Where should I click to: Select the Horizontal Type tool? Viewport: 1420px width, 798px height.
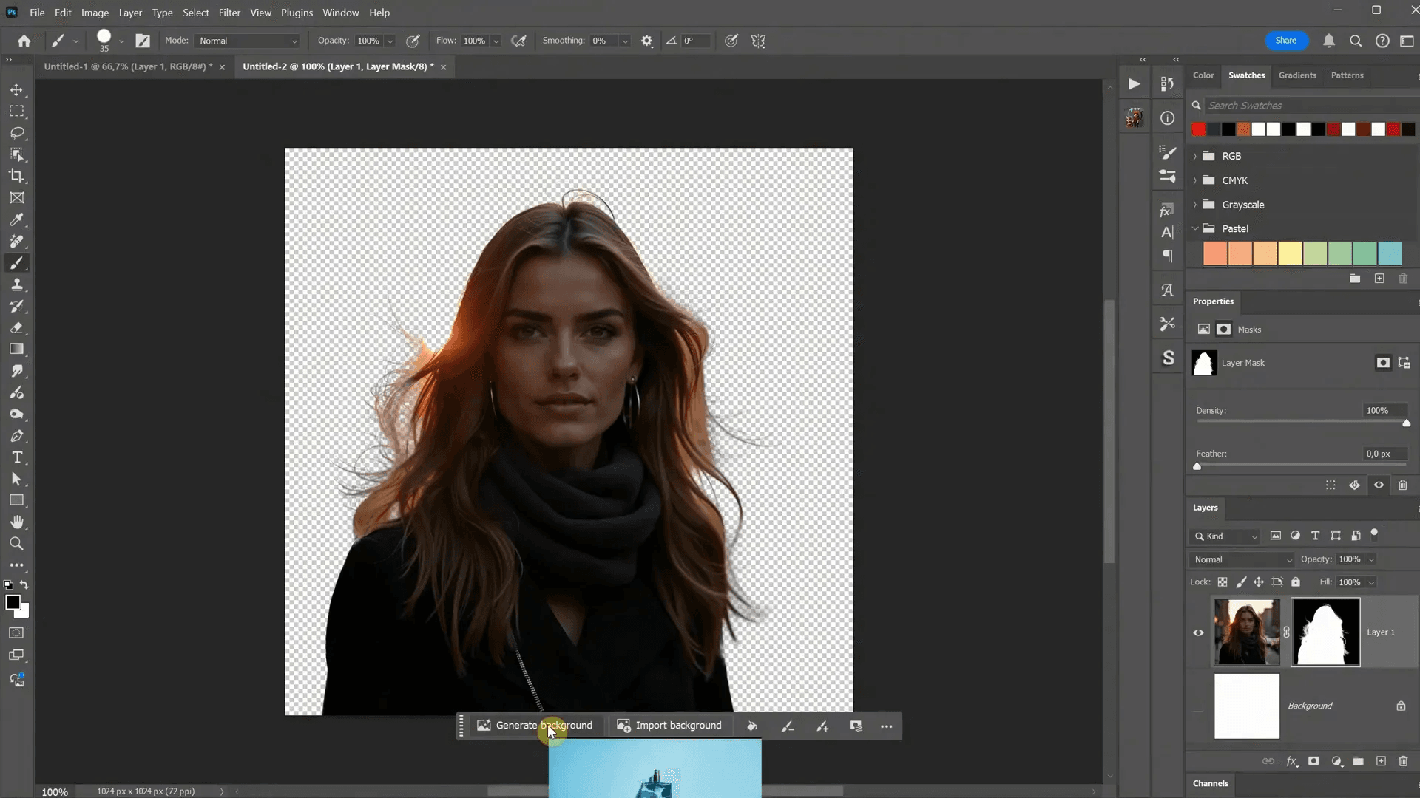coord(16,457)
